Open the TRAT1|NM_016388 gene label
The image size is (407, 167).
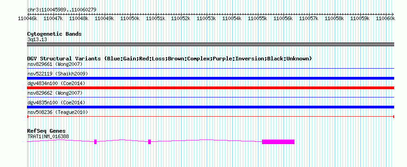(x=48, y=137)
